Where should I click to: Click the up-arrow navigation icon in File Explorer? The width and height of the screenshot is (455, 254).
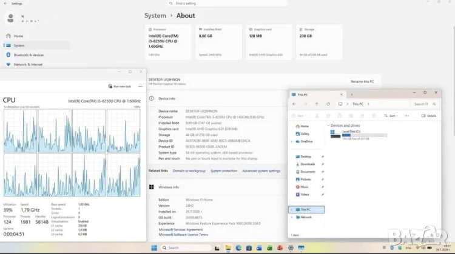pyautogui.click(x=317, y=104)
